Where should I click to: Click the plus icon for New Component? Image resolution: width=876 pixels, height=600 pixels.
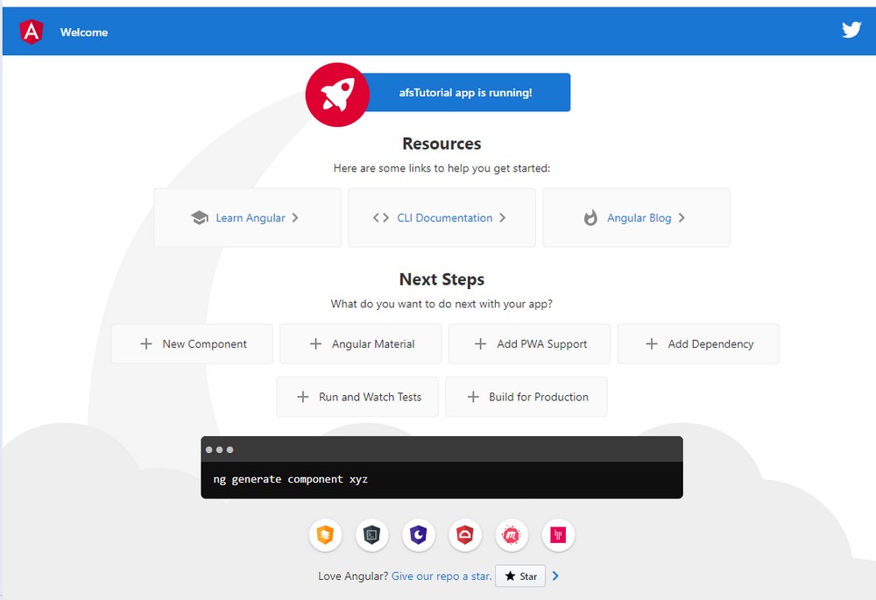[146, 344]
